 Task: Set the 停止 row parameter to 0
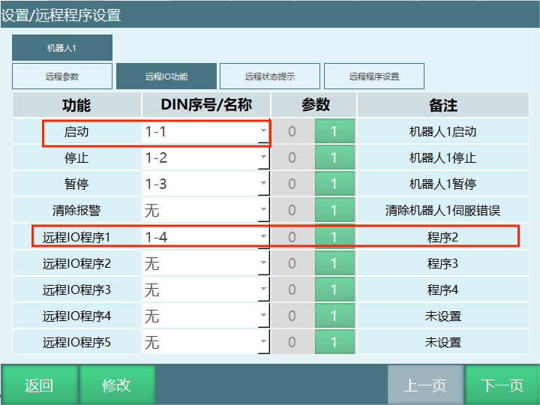292,158
